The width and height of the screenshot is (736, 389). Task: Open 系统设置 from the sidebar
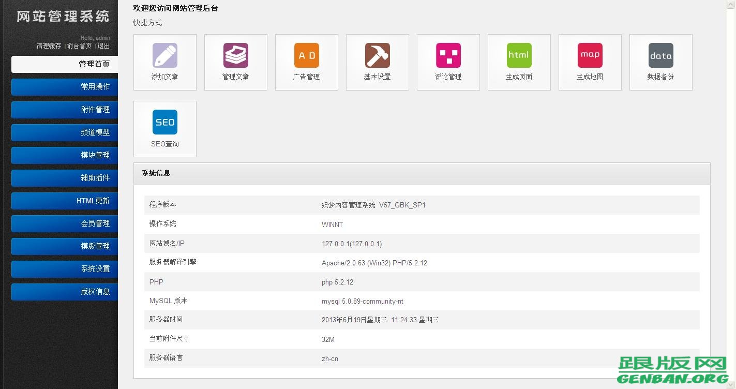64,269
